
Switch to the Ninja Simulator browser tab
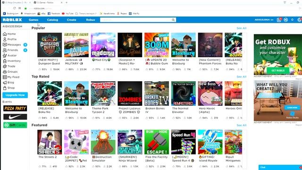(16, 3)
